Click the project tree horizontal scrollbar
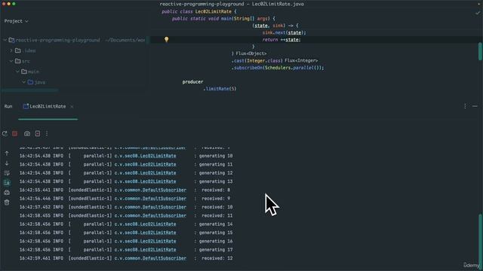Viewport: 483px width, 271px height. point(30,90)
